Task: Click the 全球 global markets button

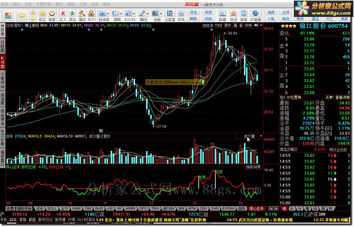Action: [286, 12]
